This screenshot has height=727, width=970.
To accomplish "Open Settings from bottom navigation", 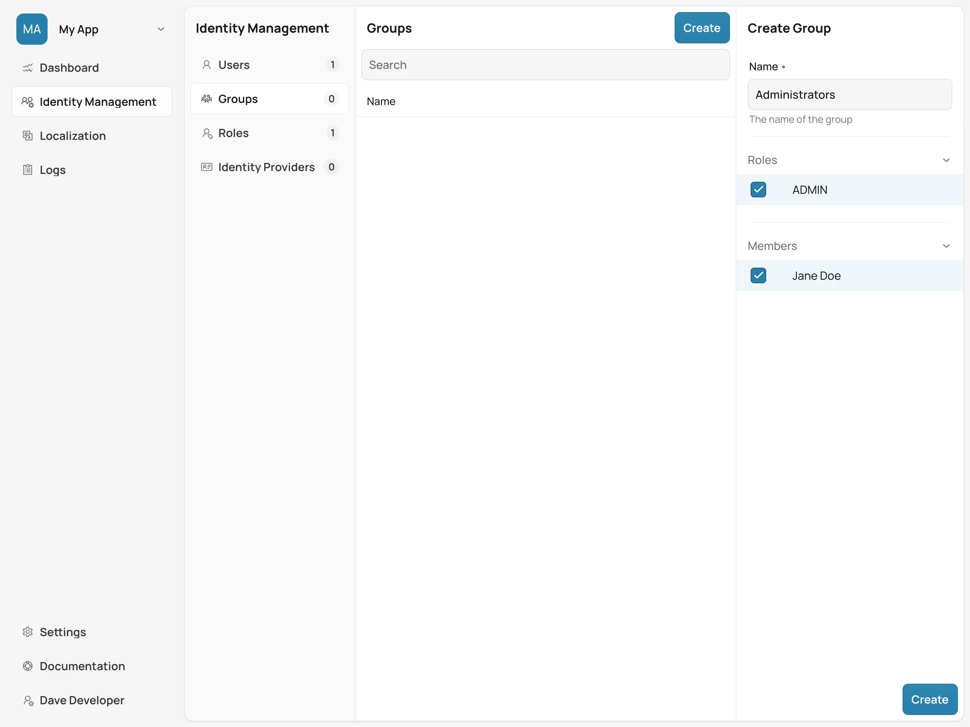I will click(62, 632).
